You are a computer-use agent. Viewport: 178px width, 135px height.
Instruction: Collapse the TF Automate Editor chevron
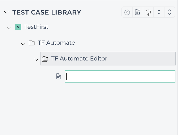[x=36, y=59]
